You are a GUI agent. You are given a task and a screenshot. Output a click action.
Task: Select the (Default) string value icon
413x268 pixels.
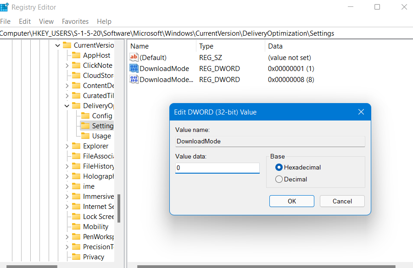pos(134,58)
